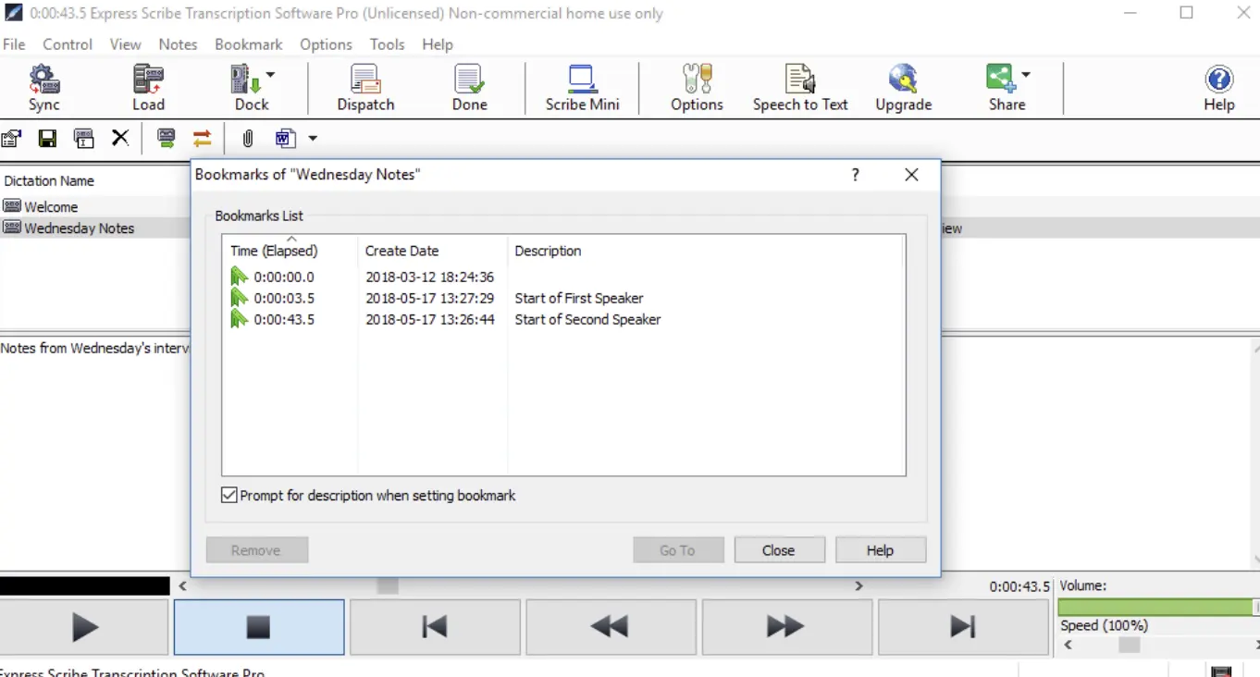This screenshot has height=677, width=1260.
Task: Jump to the start of the recording
Action: click(x=434, y=627)
